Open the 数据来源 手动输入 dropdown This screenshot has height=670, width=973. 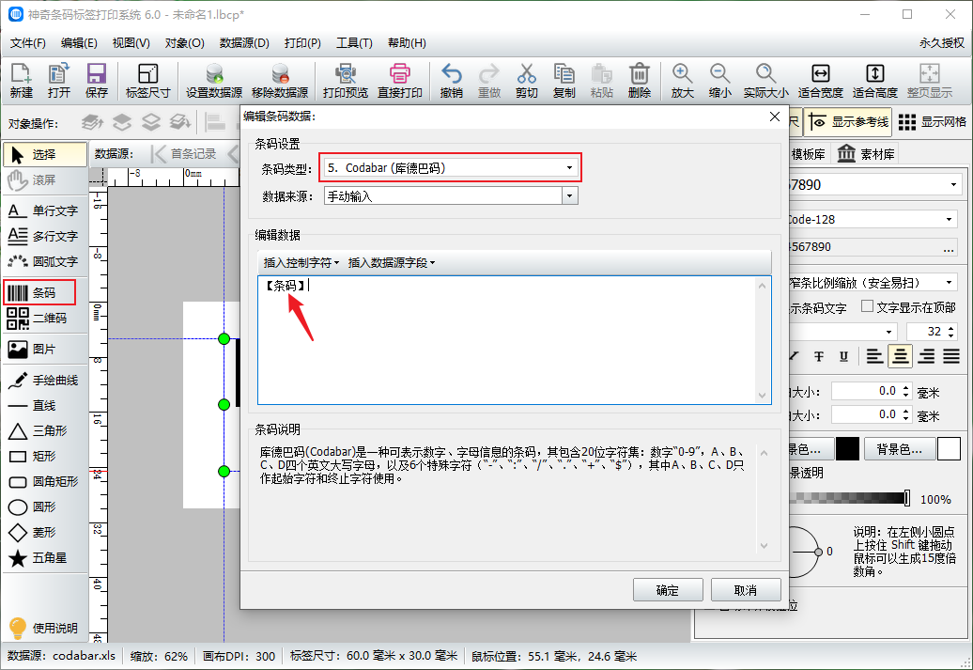(569, 195)
